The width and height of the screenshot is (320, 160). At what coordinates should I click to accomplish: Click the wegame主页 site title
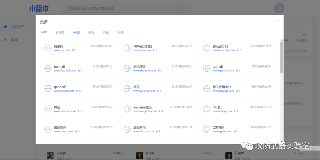[x=143, y=107]
